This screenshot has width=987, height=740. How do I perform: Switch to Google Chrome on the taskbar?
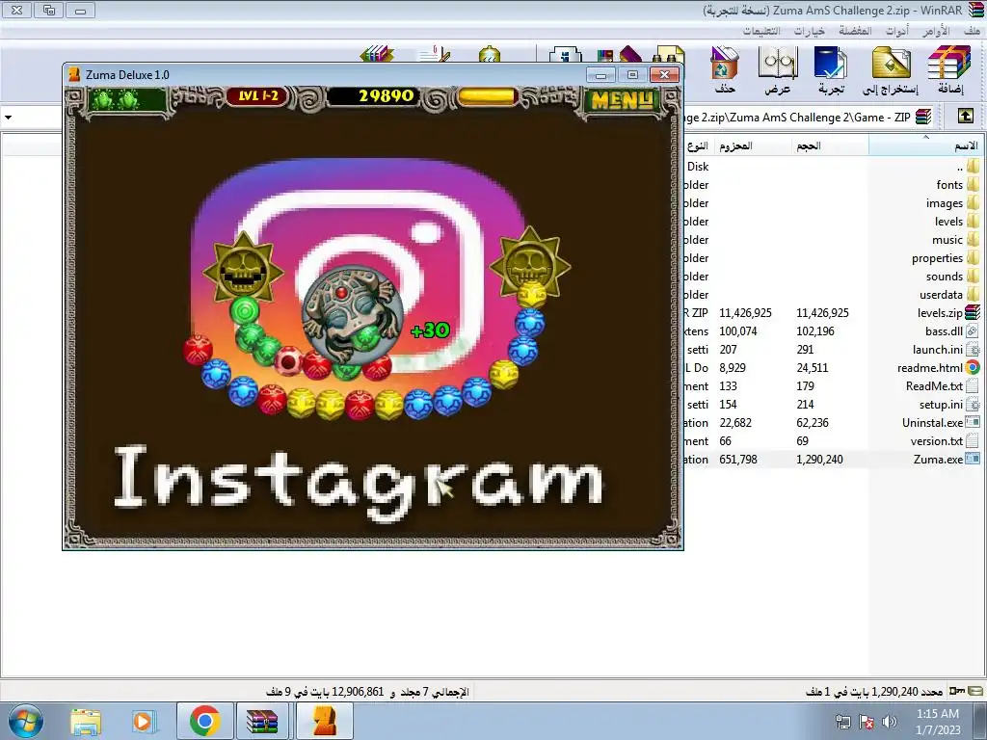pos(204,721)
